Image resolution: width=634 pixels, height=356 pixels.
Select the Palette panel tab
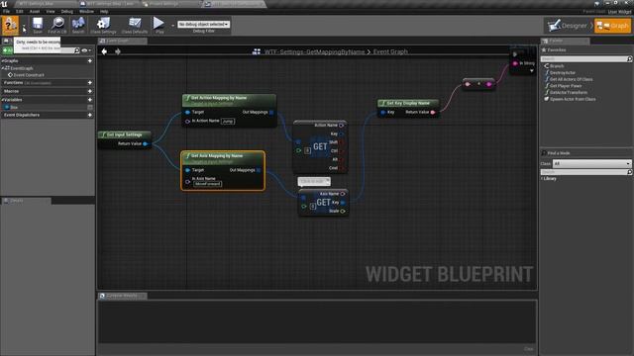tap(565, 41)
